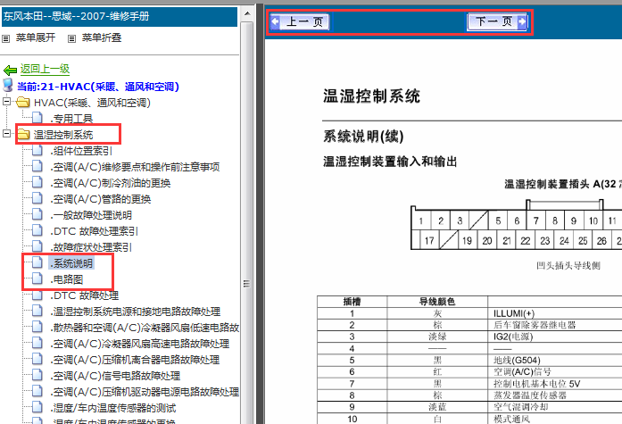
Task: Collapse all menus via 菜单折叠
Action: (x=102, y=37)
